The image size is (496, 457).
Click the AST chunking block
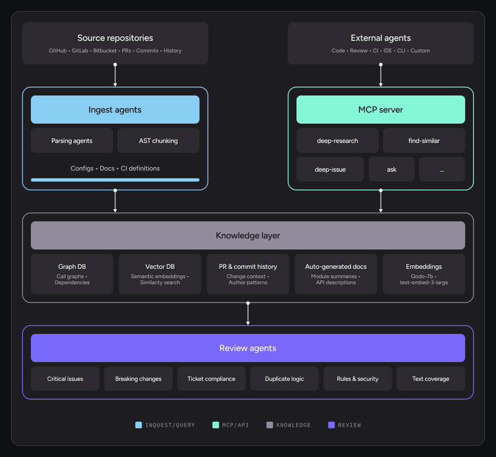[x=158, y=141]
